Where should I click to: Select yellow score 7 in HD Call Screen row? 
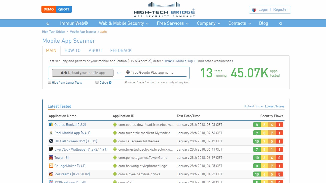[264, 141]
